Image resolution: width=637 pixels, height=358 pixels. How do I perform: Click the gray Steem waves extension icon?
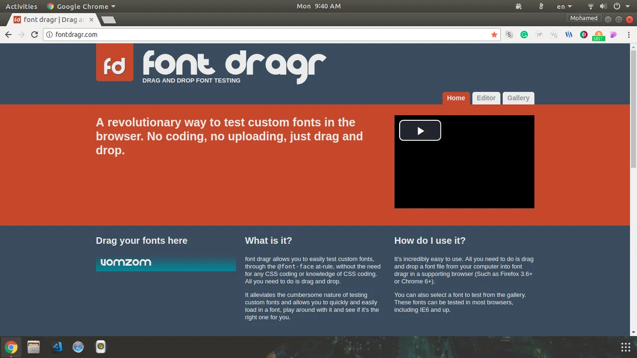[554, 35]
